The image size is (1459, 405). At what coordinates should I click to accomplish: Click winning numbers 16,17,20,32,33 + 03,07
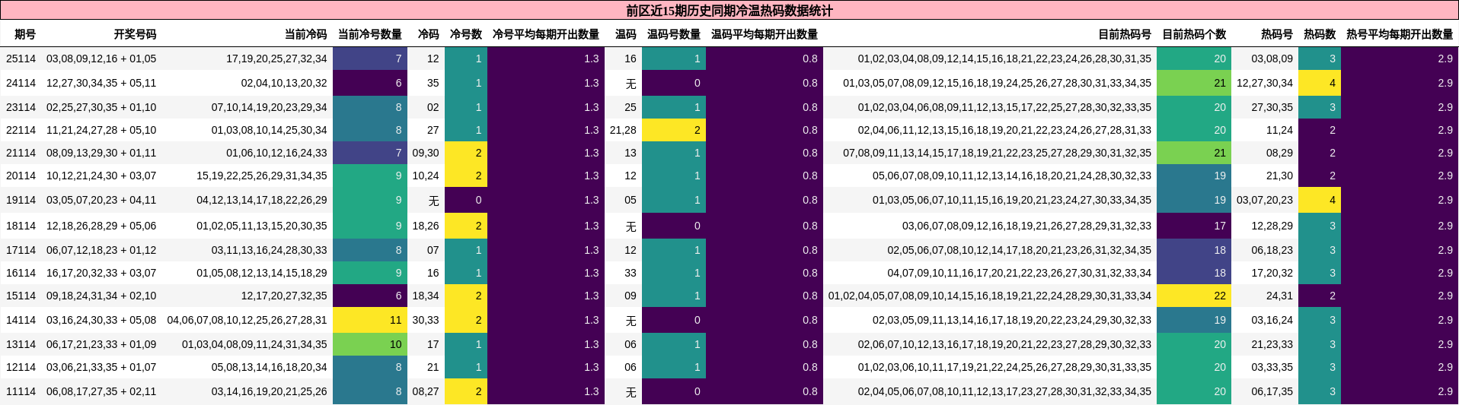tap(101, 273)
